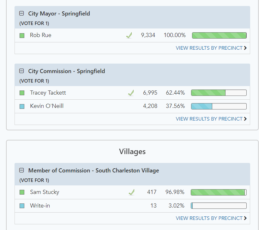Screen dimensions: 259x230
Task: Select candidate name Tracey Tackett
Action: (x=48, y=93)
